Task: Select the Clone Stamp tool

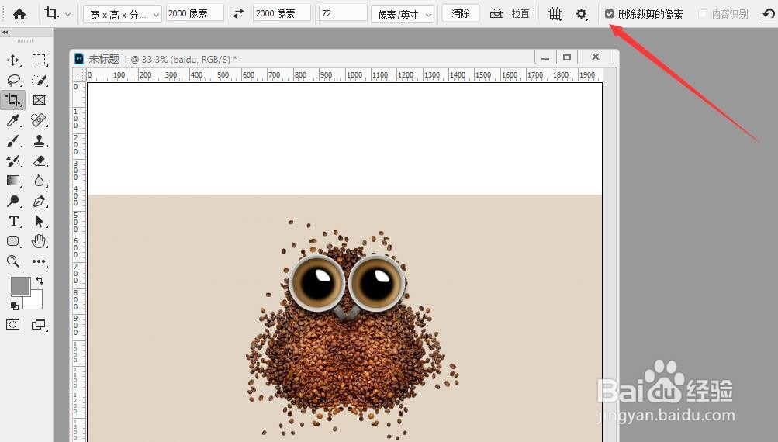Action: point(40,141)
